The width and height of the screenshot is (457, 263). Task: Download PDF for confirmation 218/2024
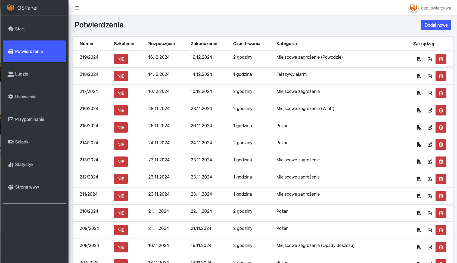point(419,76)
